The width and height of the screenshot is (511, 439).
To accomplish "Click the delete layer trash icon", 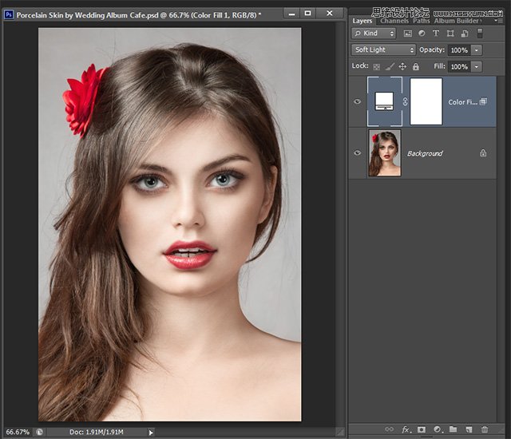I will click(485, 429).
